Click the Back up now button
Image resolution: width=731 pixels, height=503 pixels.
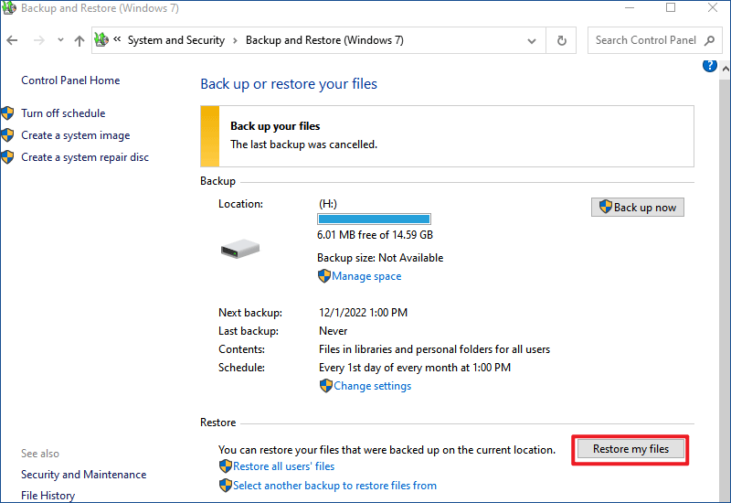coord(637,208)
